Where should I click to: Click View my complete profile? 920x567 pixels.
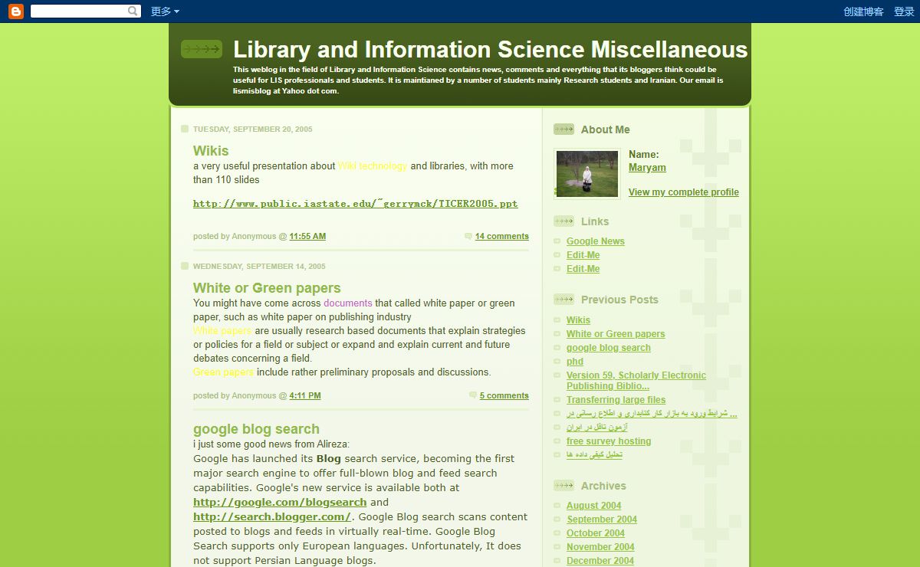pyautogui.click(x=684, y=192)
